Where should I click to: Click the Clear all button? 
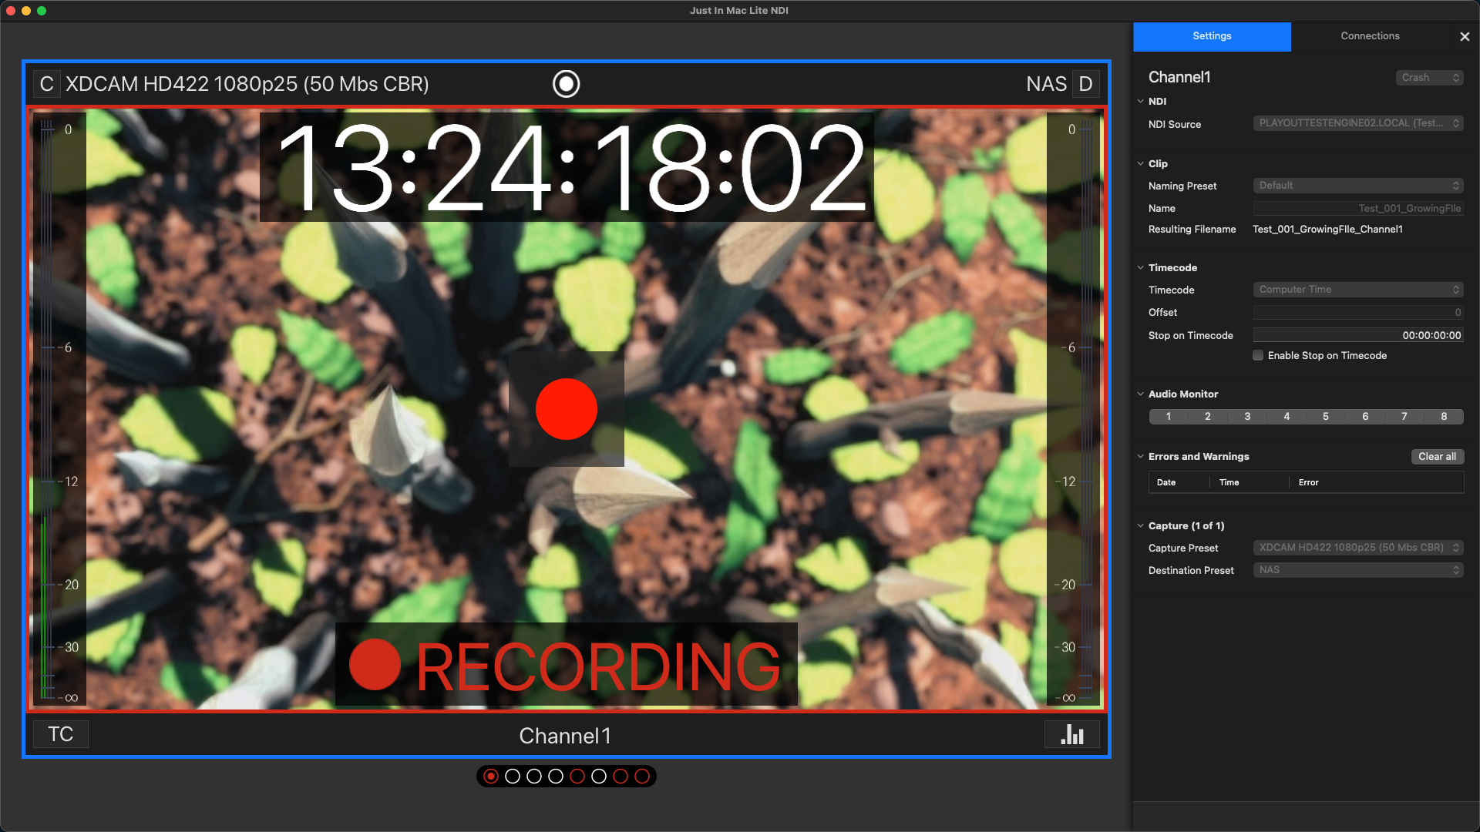coord(1437,457)
